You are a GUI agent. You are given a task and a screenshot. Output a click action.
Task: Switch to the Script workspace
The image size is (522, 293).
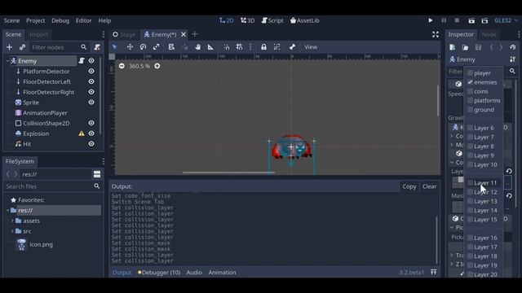pyautogui.click(x=272, y=20)
